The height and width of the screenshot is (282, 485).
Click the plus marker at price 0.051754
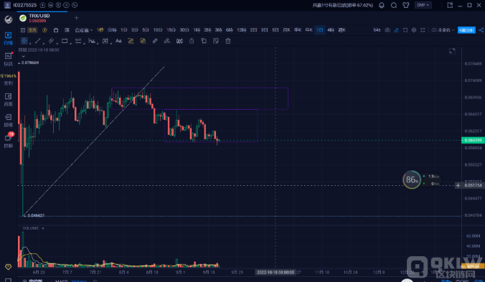(458, 186)
